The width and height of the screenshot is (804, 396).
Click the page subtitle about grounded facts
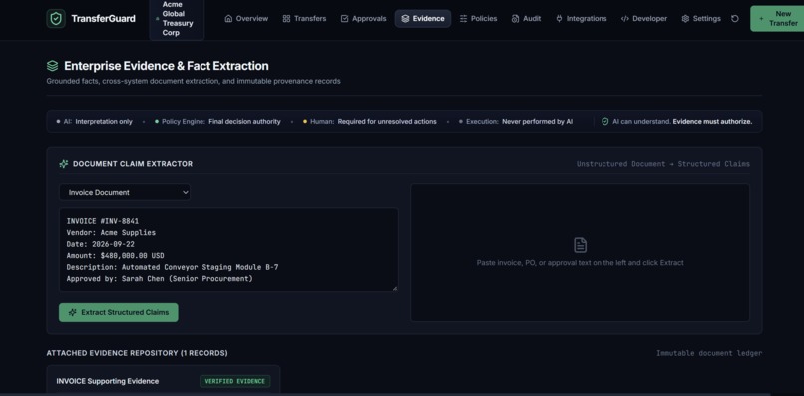click(194, 81)
